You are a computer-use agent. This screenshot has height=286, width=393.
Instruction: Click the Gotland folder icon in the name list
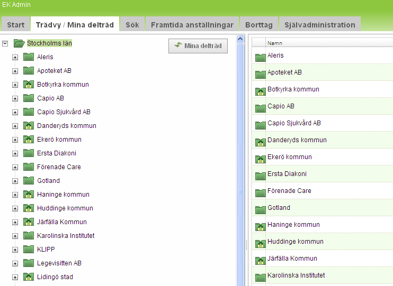(x=261, y=210)
